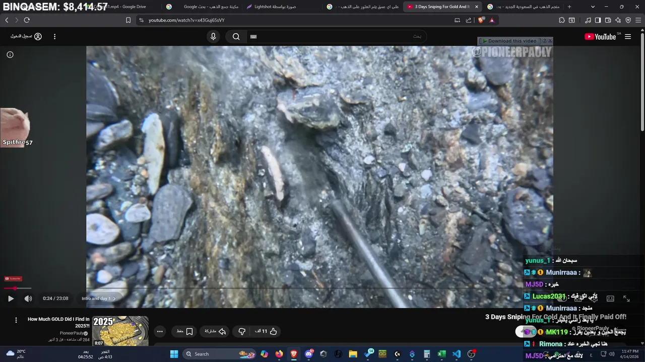Screen dimensions: 645x362
Task: Toggle fullscreen on the video player
Action: point(626,299)
